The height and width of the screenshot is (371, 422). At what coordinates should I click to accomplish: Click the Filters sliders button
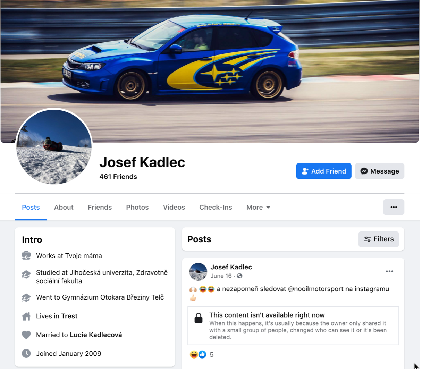379,239
